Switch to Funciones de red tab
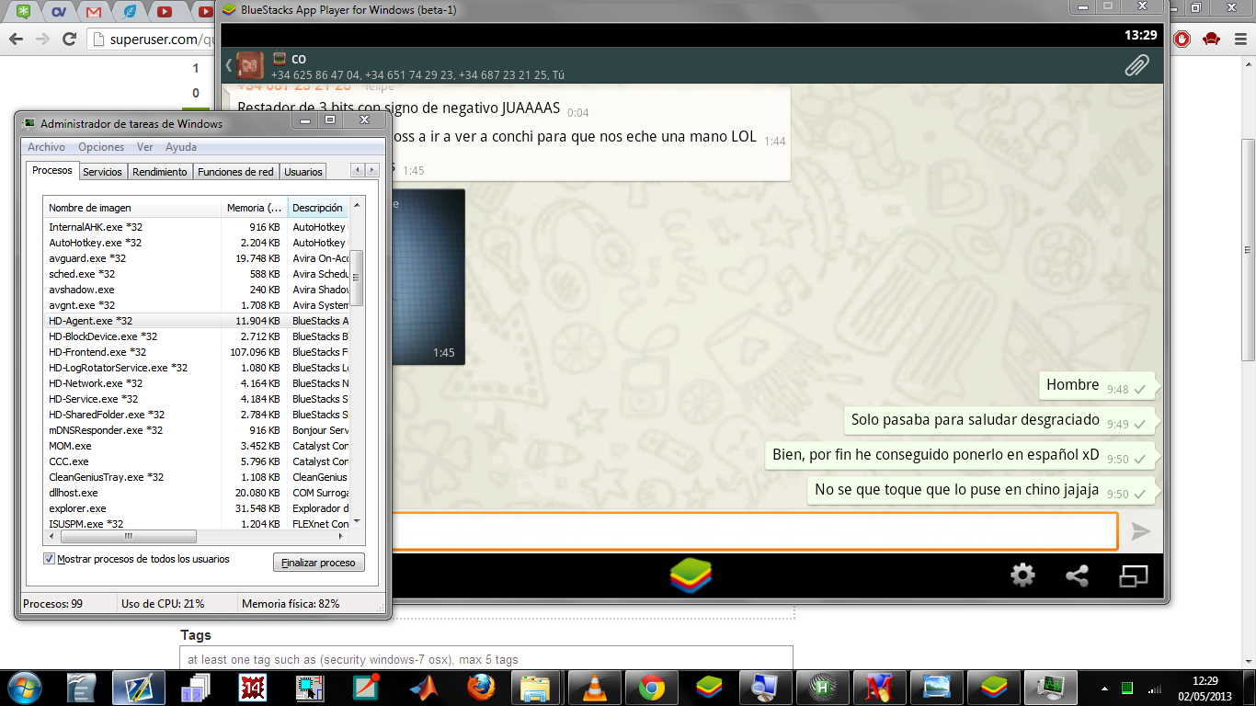The height and width of the screenshot is (706, 1256). click(235, 172)
